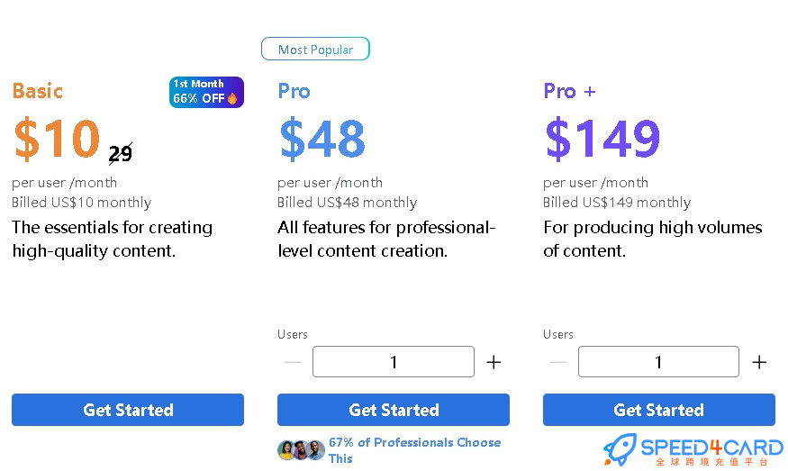The height and width of the screenshot is (471, 788).
Task: Focus the Pro plan users input field
Action: point(393,361)
